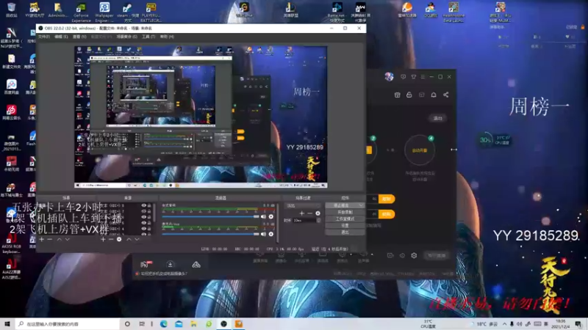
Task: Open the Wallpaper Engine desktop icon
Action: (x=104, y=12)
